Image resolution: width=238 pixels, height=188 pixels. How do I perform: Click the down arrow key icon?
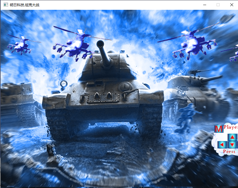[x=232, y=145]
